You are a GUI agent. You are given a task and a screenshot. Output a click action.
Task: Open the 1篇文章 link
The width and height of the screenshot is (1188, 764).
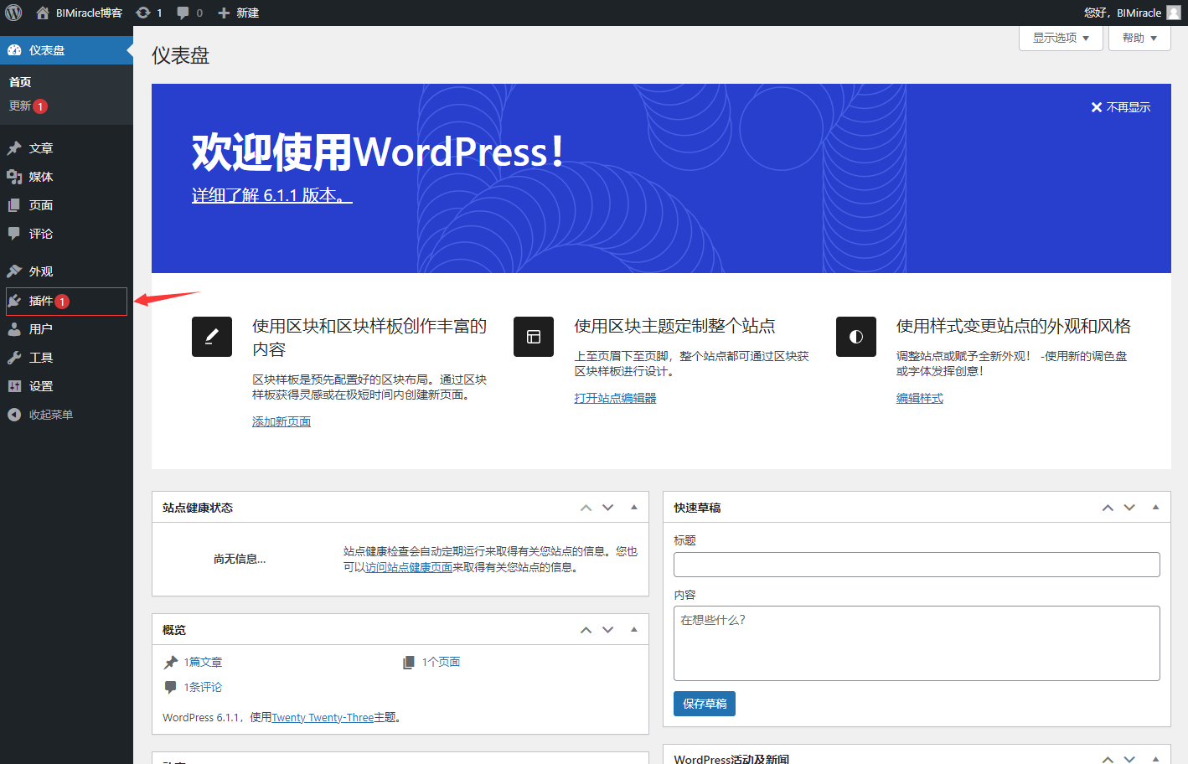[x=203, y=662]
